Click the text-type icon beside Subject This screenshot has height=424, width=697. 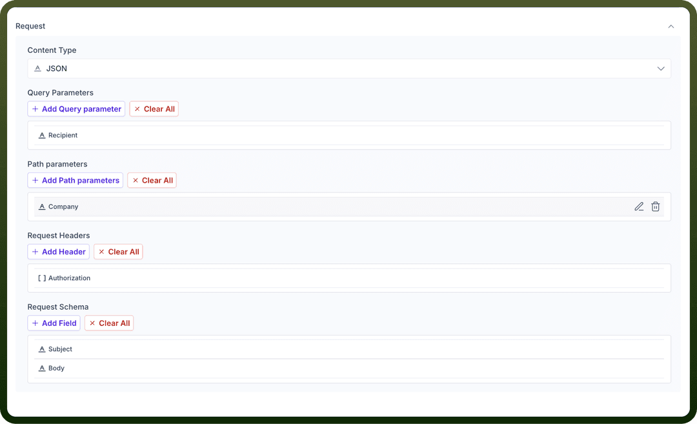[42, 349]
